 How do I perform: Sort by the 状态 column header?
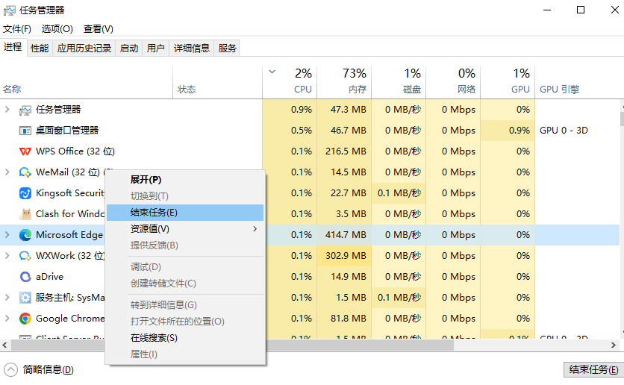[x=218, y=82]
